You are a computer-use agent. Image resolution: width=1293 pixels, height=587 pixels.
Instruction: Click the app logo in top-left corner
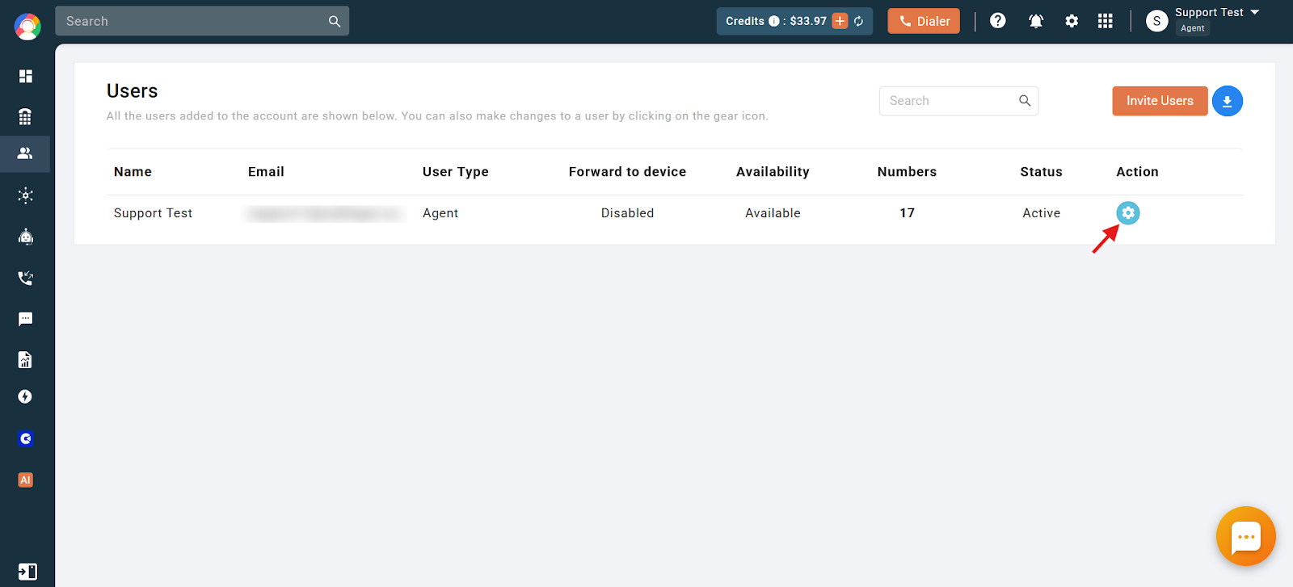click(x=27, y=27)
